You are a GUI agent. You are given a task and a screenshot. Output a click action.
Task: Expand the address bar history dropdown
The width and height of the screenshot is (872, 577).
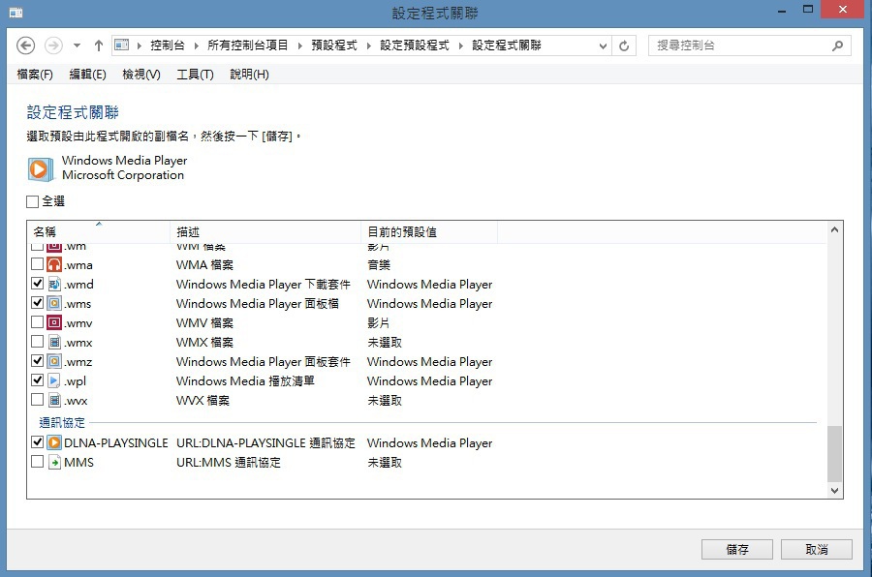point(603,46)
